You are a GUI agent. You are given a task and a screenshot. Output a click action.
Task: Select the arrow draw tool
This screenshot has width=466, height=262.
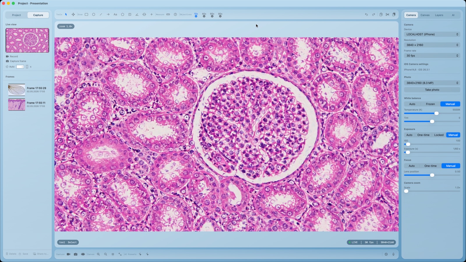(x=108, y=14)
